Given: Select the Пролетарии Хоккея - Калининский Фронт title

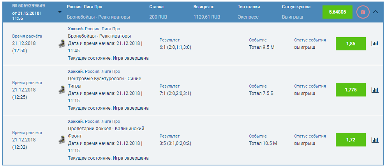Looking at the screenshot, I should (x=106, y=132).
